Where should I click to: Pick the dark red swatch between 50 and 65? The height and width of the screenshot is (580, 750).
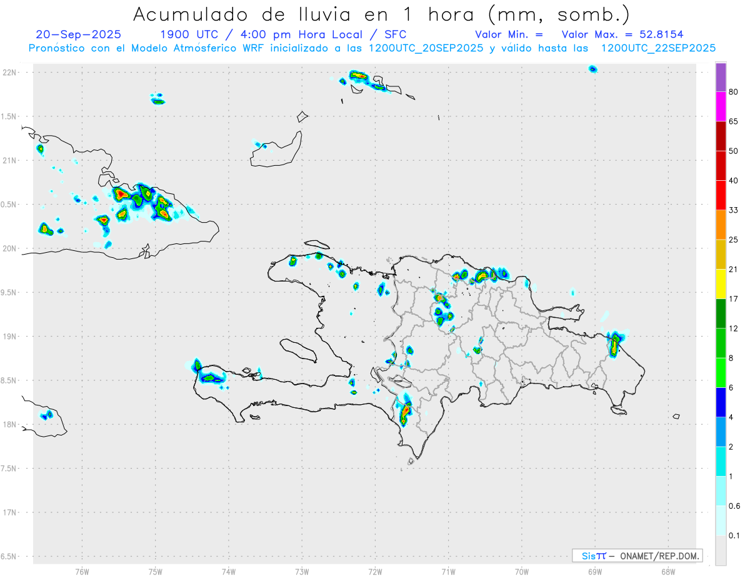(721, 136)
